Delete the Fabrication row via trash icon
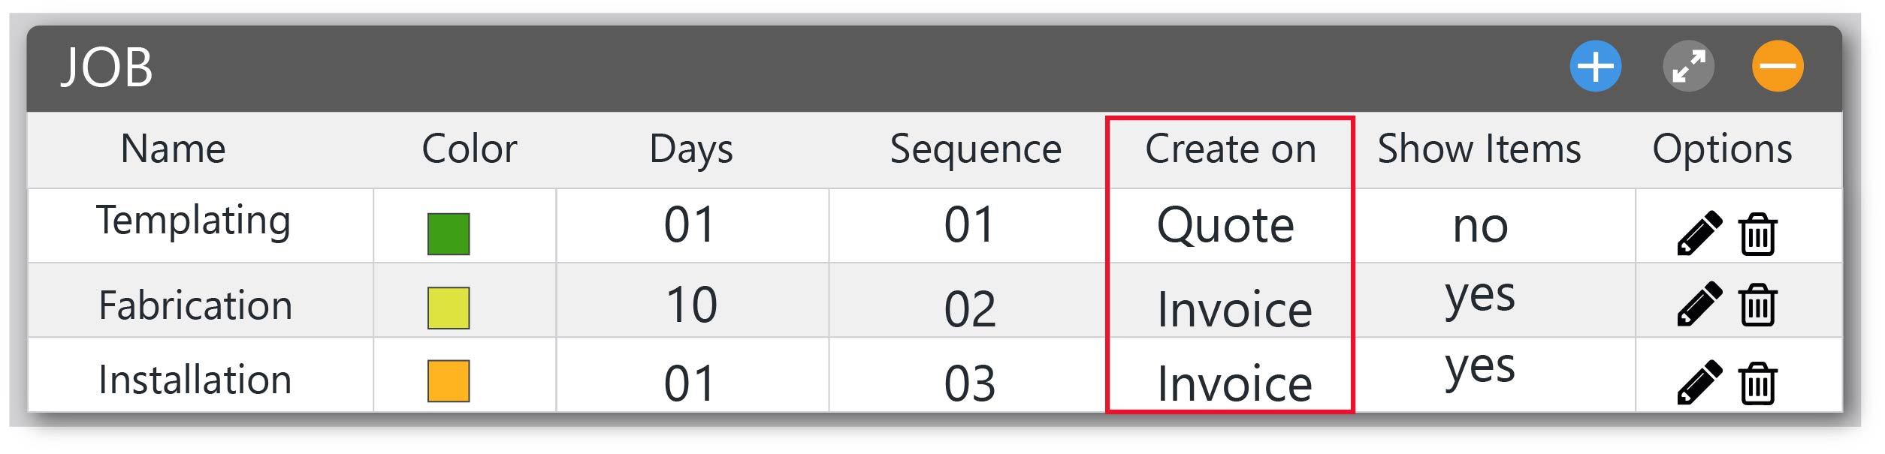Image resolution: width=1885 pixels, height=454 pixels. click(x=1757, y=304)
